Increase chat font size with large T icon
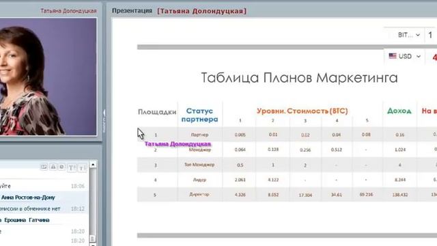 (72, 167)
